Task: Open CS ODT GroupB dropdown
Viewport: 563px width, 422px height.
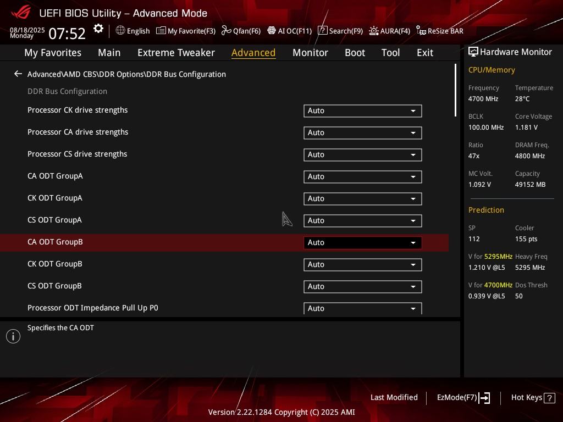Action: (x=362, y=286)
